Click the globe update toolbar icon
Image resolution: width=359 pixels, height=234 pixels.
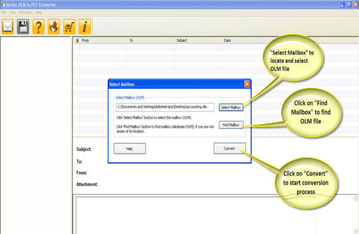pos(54,27)
